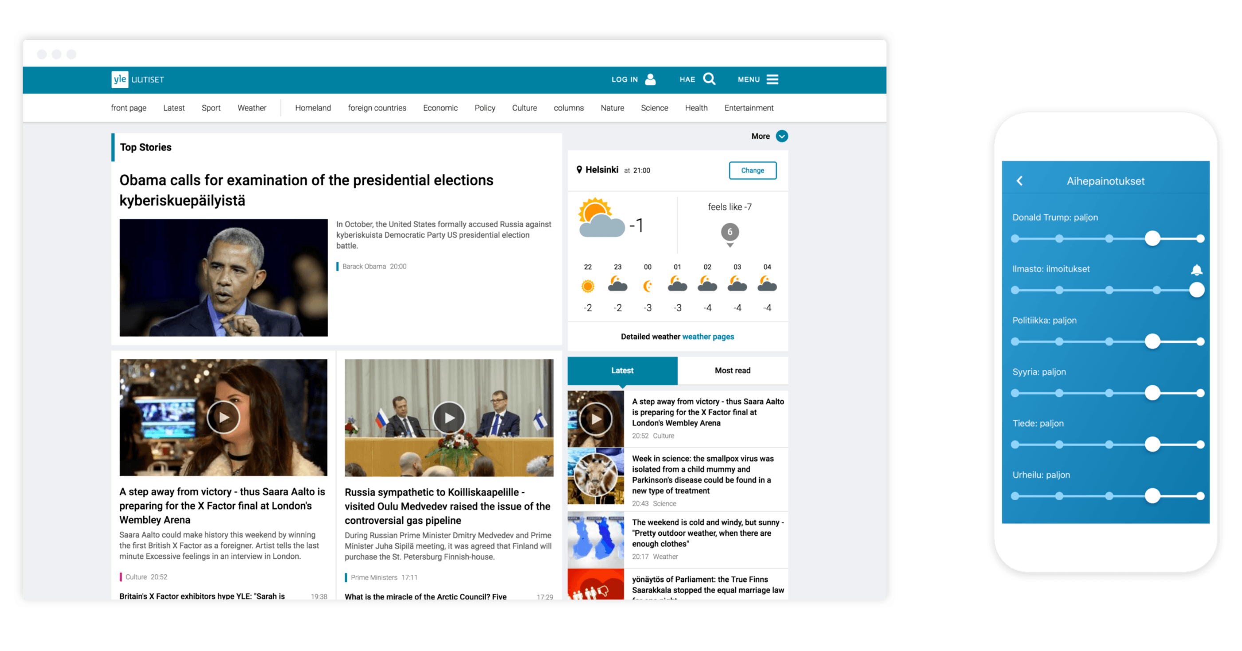Image resolution: width=1242 pixels, height=651 pixels.
Task: Play the Saara Aalto X Factor video
Action: point(223,417)
